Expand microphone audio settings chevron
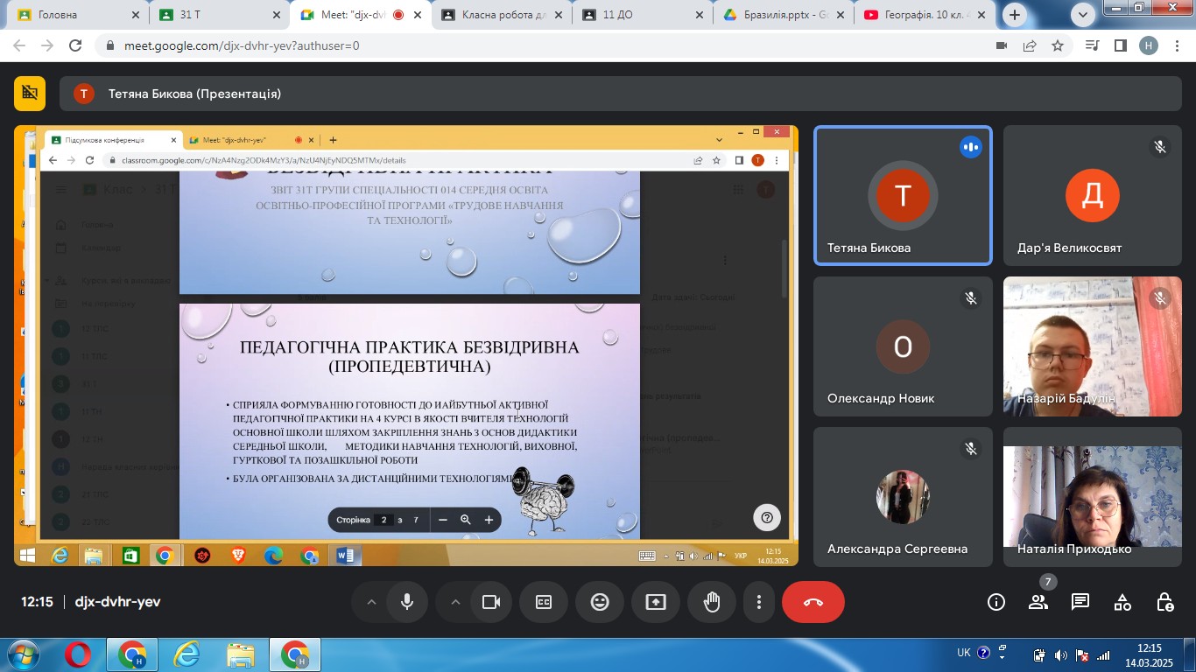Image resolution: width=1196 pixels, height=672 pixels. click(371, 602)
